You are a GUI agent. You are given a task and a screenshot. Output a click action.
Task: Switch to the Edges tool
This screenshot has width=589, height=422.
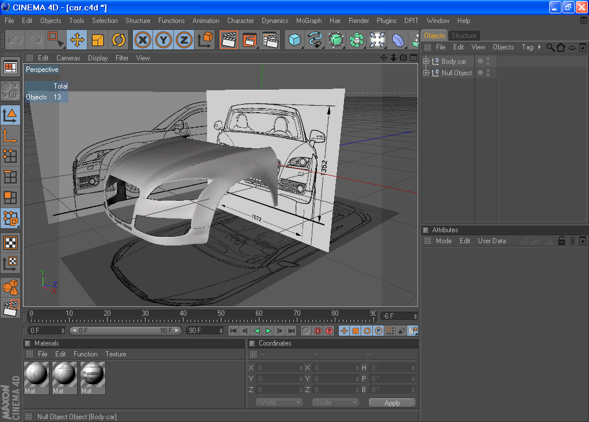coord(10,177)
